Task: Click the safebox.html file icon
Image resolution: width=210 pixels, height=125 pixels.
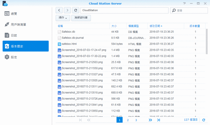Action: click(59, 44)
